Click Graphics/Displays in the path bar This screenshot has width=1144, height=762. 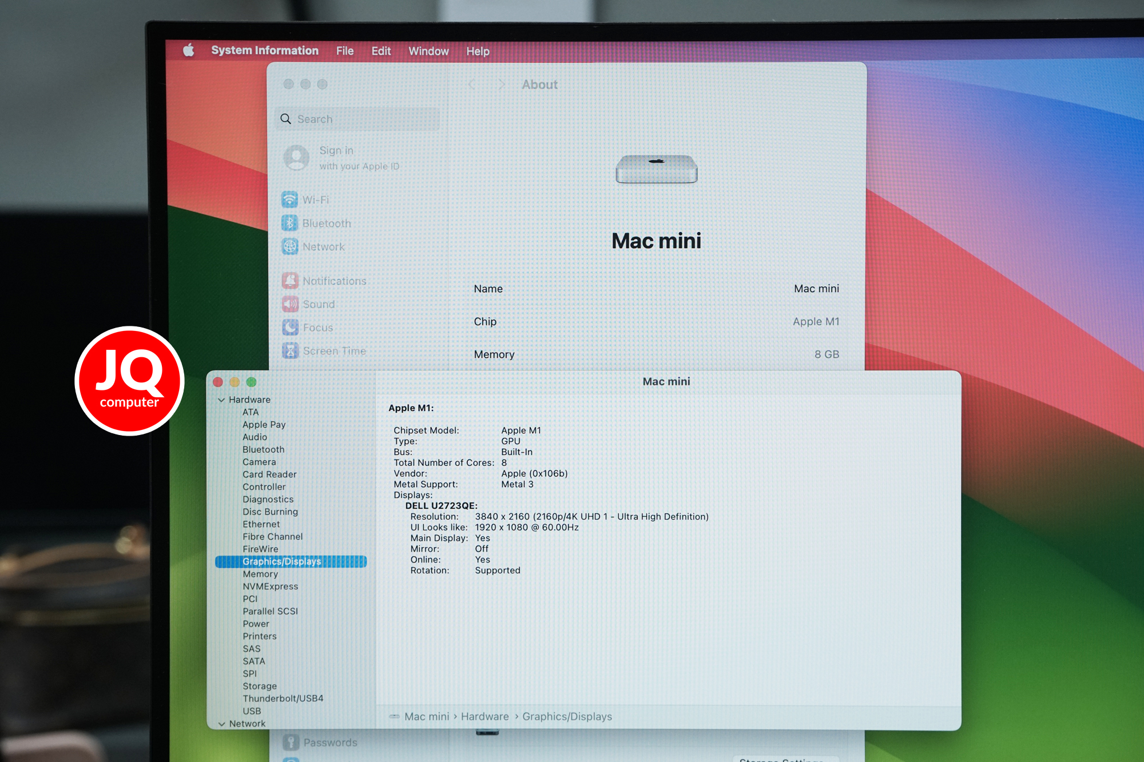(x=567, y=717)
